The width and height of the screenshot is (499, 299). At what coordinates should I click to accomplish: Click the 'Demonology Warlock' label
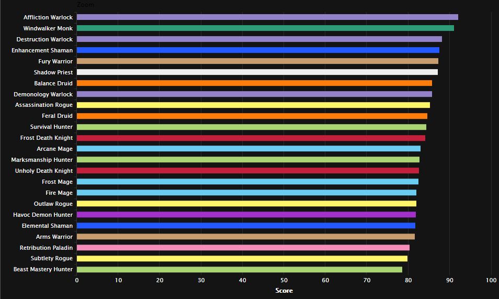point(43,94)
